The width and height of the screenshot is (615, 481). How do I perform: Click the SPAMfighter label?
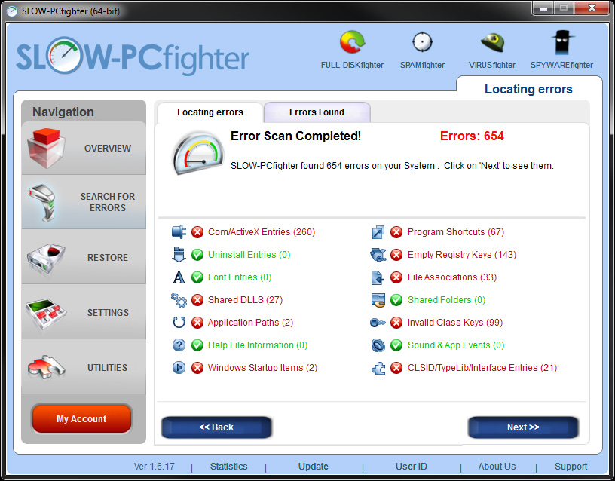(x=422, y=65)
